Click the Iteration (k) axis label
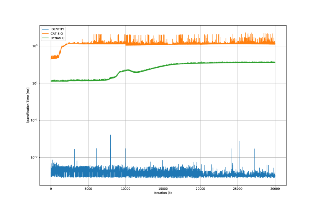This screenshot has height=212, width=318. point(163,193)
